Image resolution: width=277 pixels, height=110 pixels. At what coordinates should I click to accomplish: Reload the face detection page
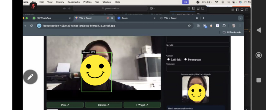pyautogui.click(x=32, y=26)
